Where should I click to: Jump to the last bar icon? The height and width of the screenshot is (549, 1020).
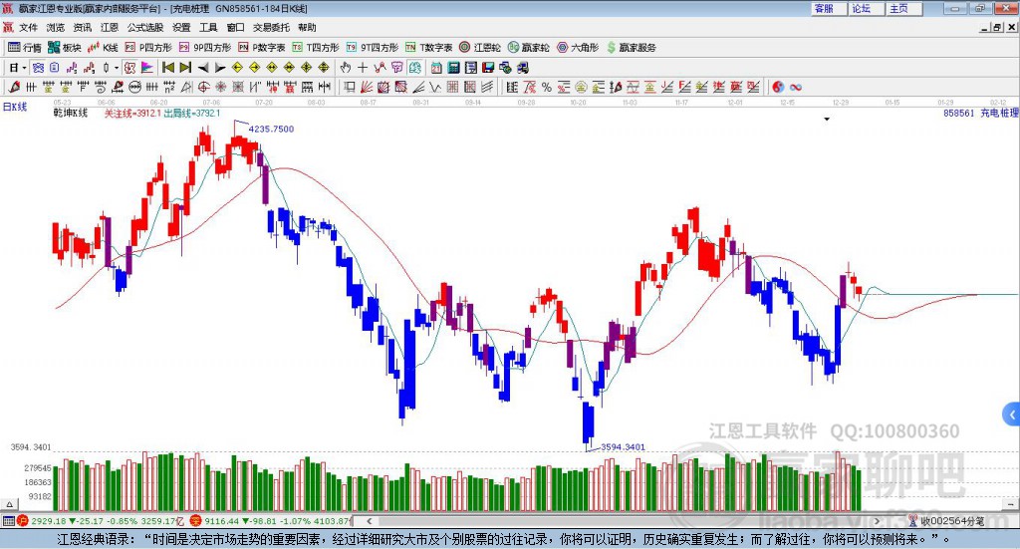click(185, 68)
